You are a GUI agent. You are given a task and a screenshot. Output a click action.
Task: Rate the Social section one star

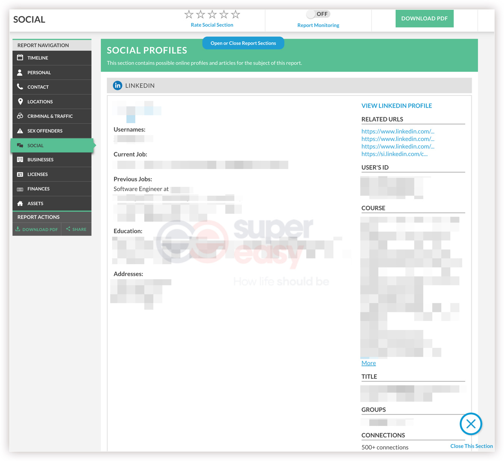point(189,14)
